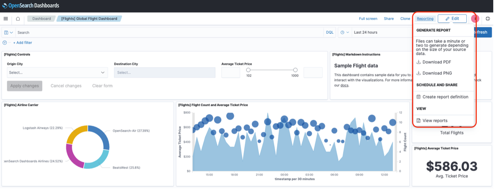Click the OpenSearch-Air (27.39%) label
The height and width of the screenshot is (189, 495).
[132, 131]
